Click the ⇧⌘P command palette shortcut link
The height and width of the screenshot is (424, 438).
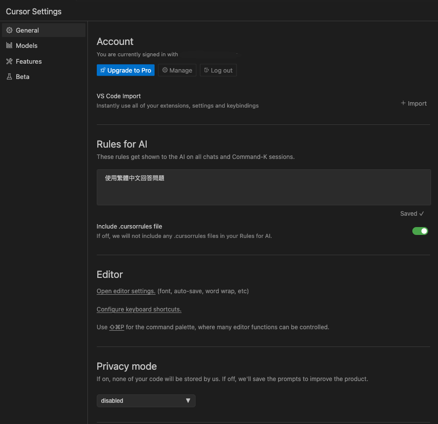117,327
